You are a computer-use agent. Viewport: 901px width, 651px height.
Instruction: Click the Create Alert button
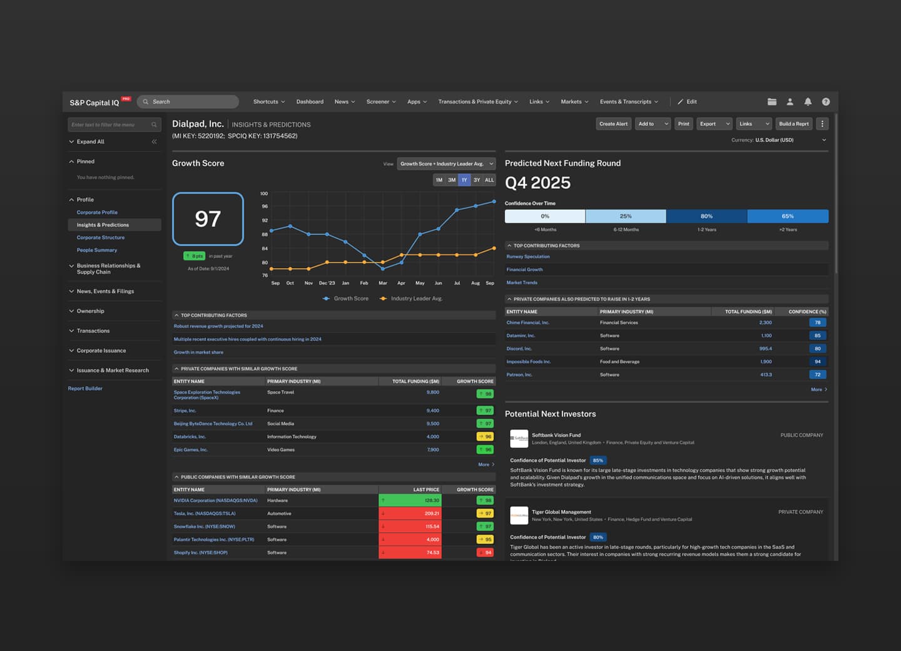(x=613, y=124)
